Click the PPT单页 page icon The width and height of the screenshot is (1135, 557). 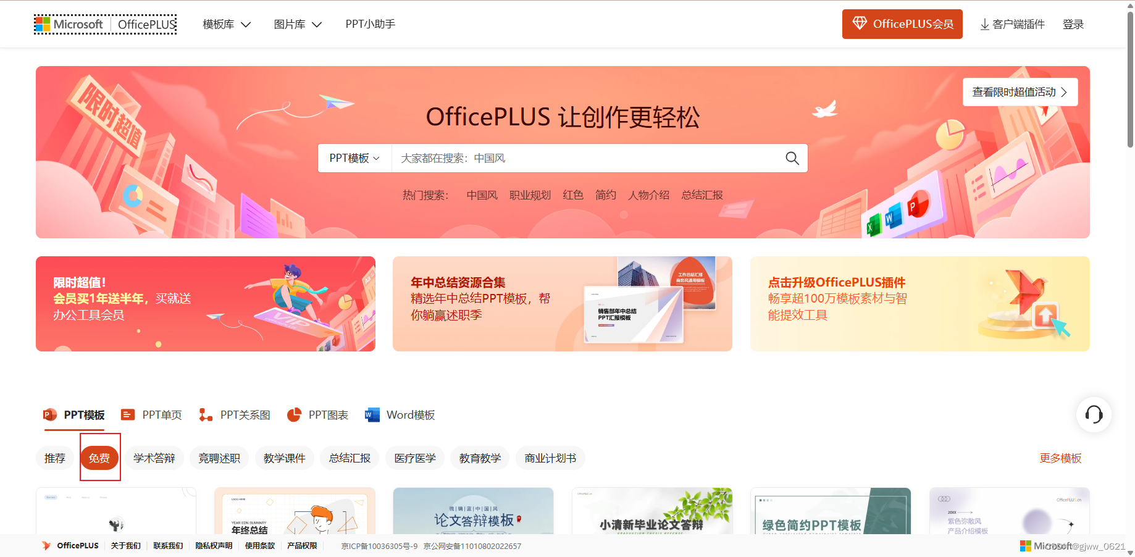[x=127, y=414]
